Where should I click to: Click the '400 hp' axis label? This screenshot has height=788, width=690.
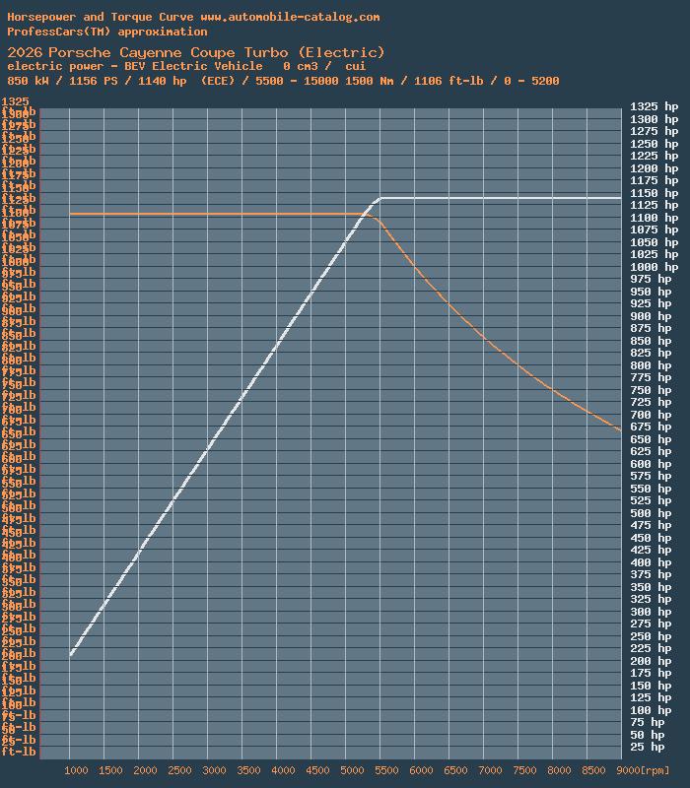point(651,562)
